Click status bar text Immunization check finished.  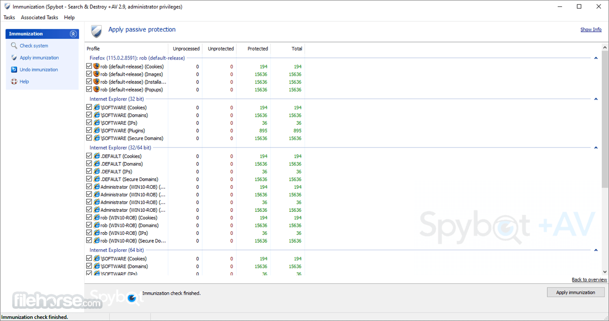point(35,317)
